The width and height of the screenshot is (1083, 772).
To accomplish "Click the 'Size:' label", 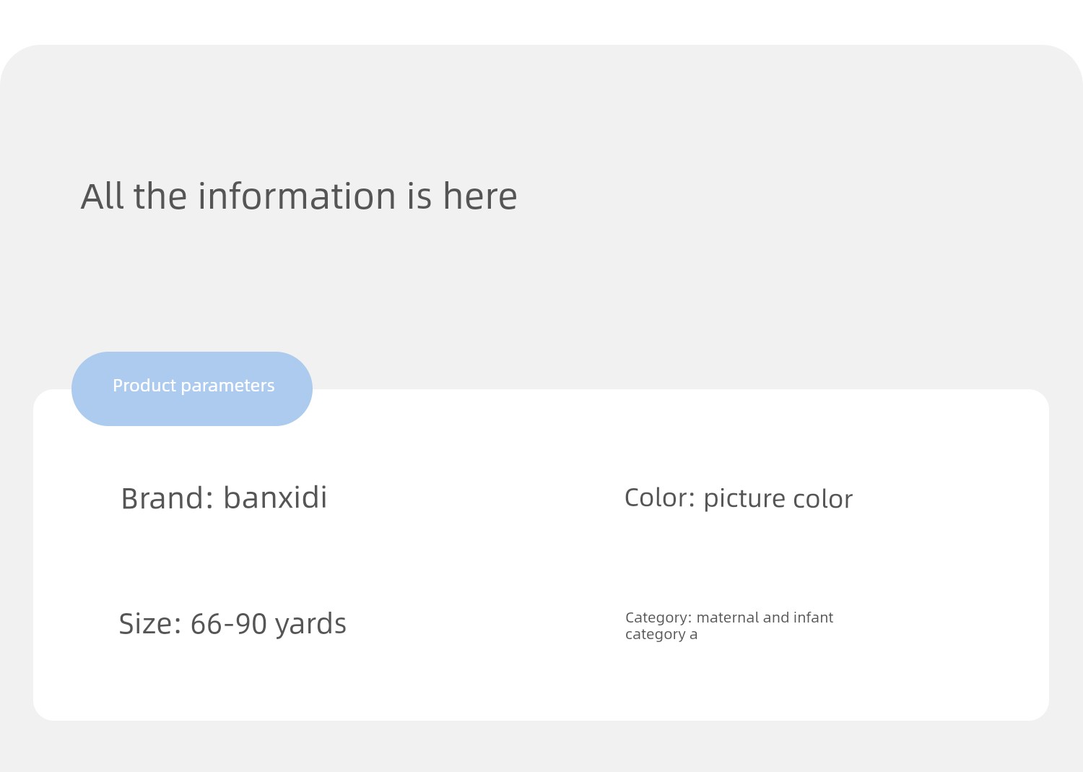I will point(150,624).
